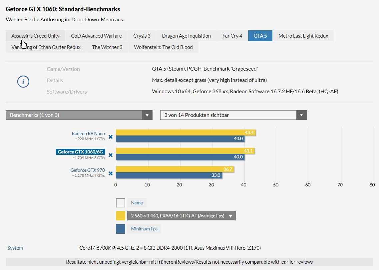
Task: Toggle the Name legend checkbox
Action: tap(121, 203)
